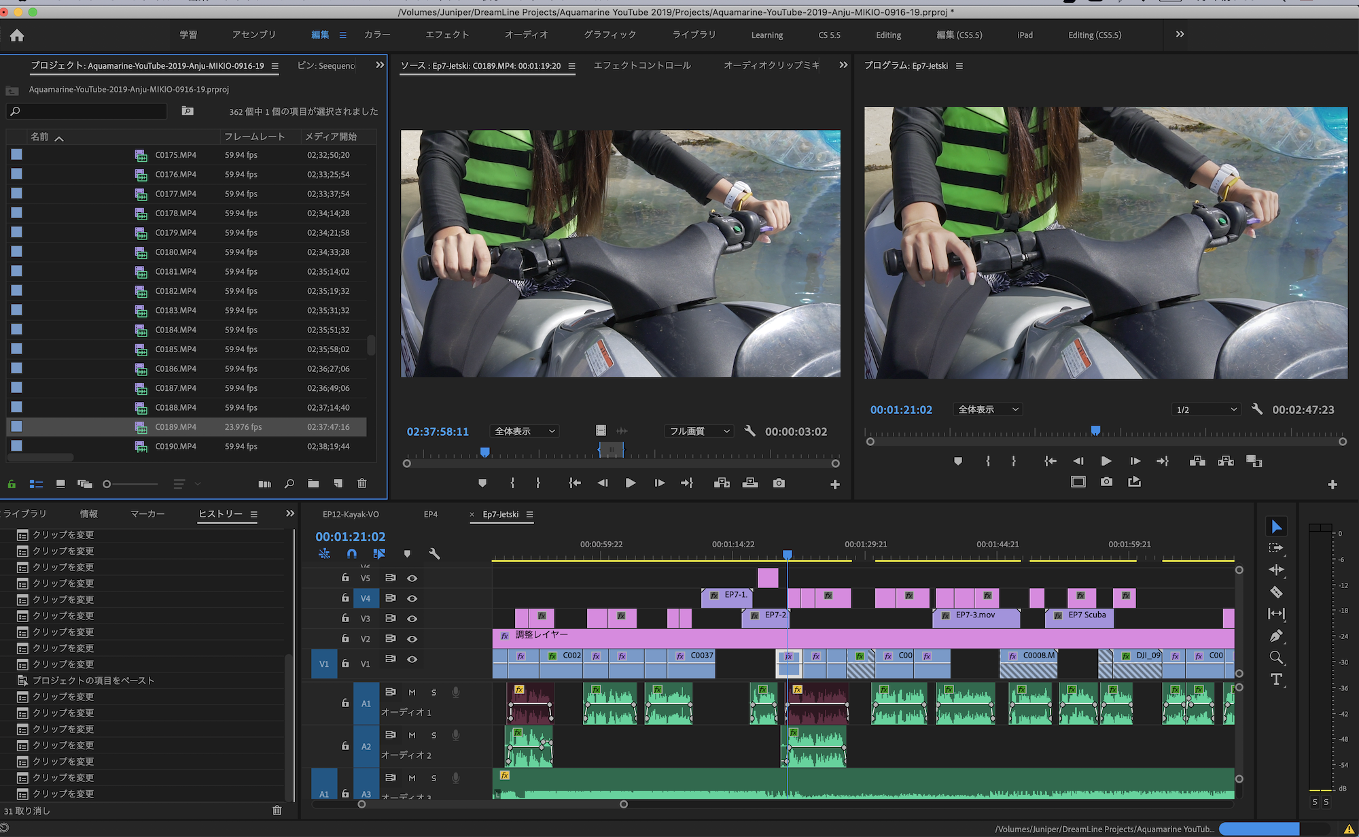The height and width of the screenshot is (837, 1359).
Task: Adjust the project panel thumbnail zoom slider
Action: point(107,484)
